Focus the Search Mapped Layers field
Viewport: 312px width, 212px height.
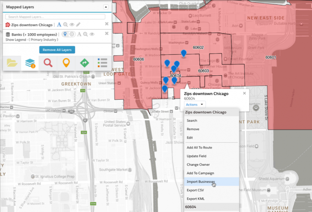[55, 17]
